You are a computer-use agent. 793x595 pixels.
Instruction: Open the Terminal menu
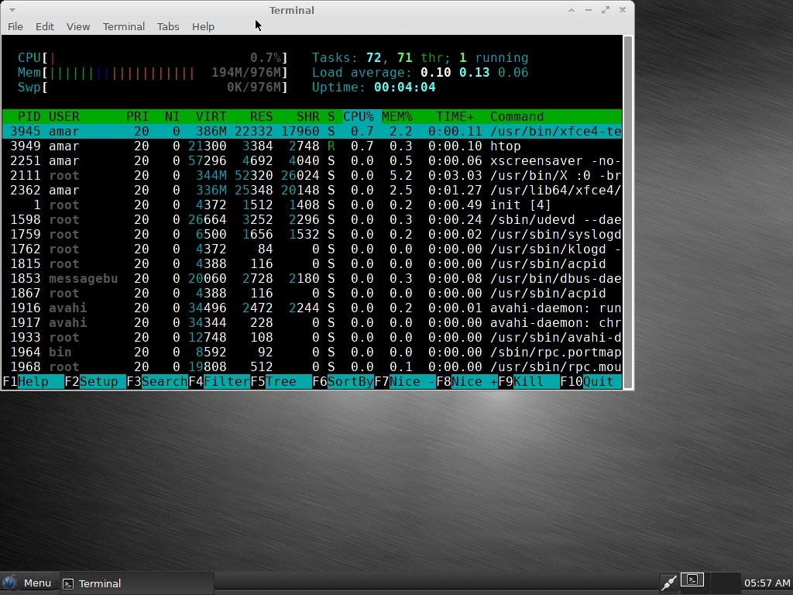(123, 27)
